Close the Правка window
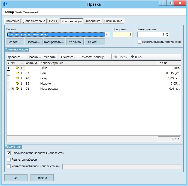The width and height of the screenshot is (188, 186). (x=180, y=3)
